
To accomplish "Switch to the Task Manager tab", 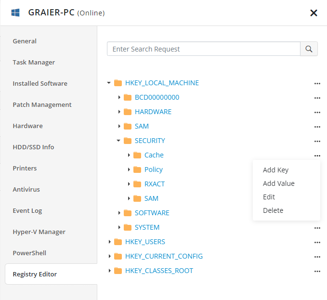I will (34, 63).
